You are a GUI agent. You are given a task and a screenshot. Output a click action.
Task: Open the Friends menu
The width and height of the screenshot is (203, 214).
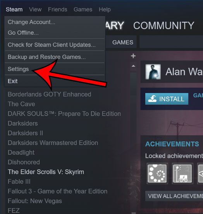point(57,9)
